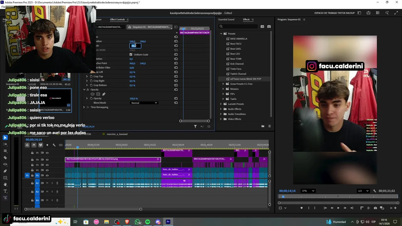This screenshot has width=402, height=226.
Task: Play the sequence in Program Monitor
Action: coord(338,208)
